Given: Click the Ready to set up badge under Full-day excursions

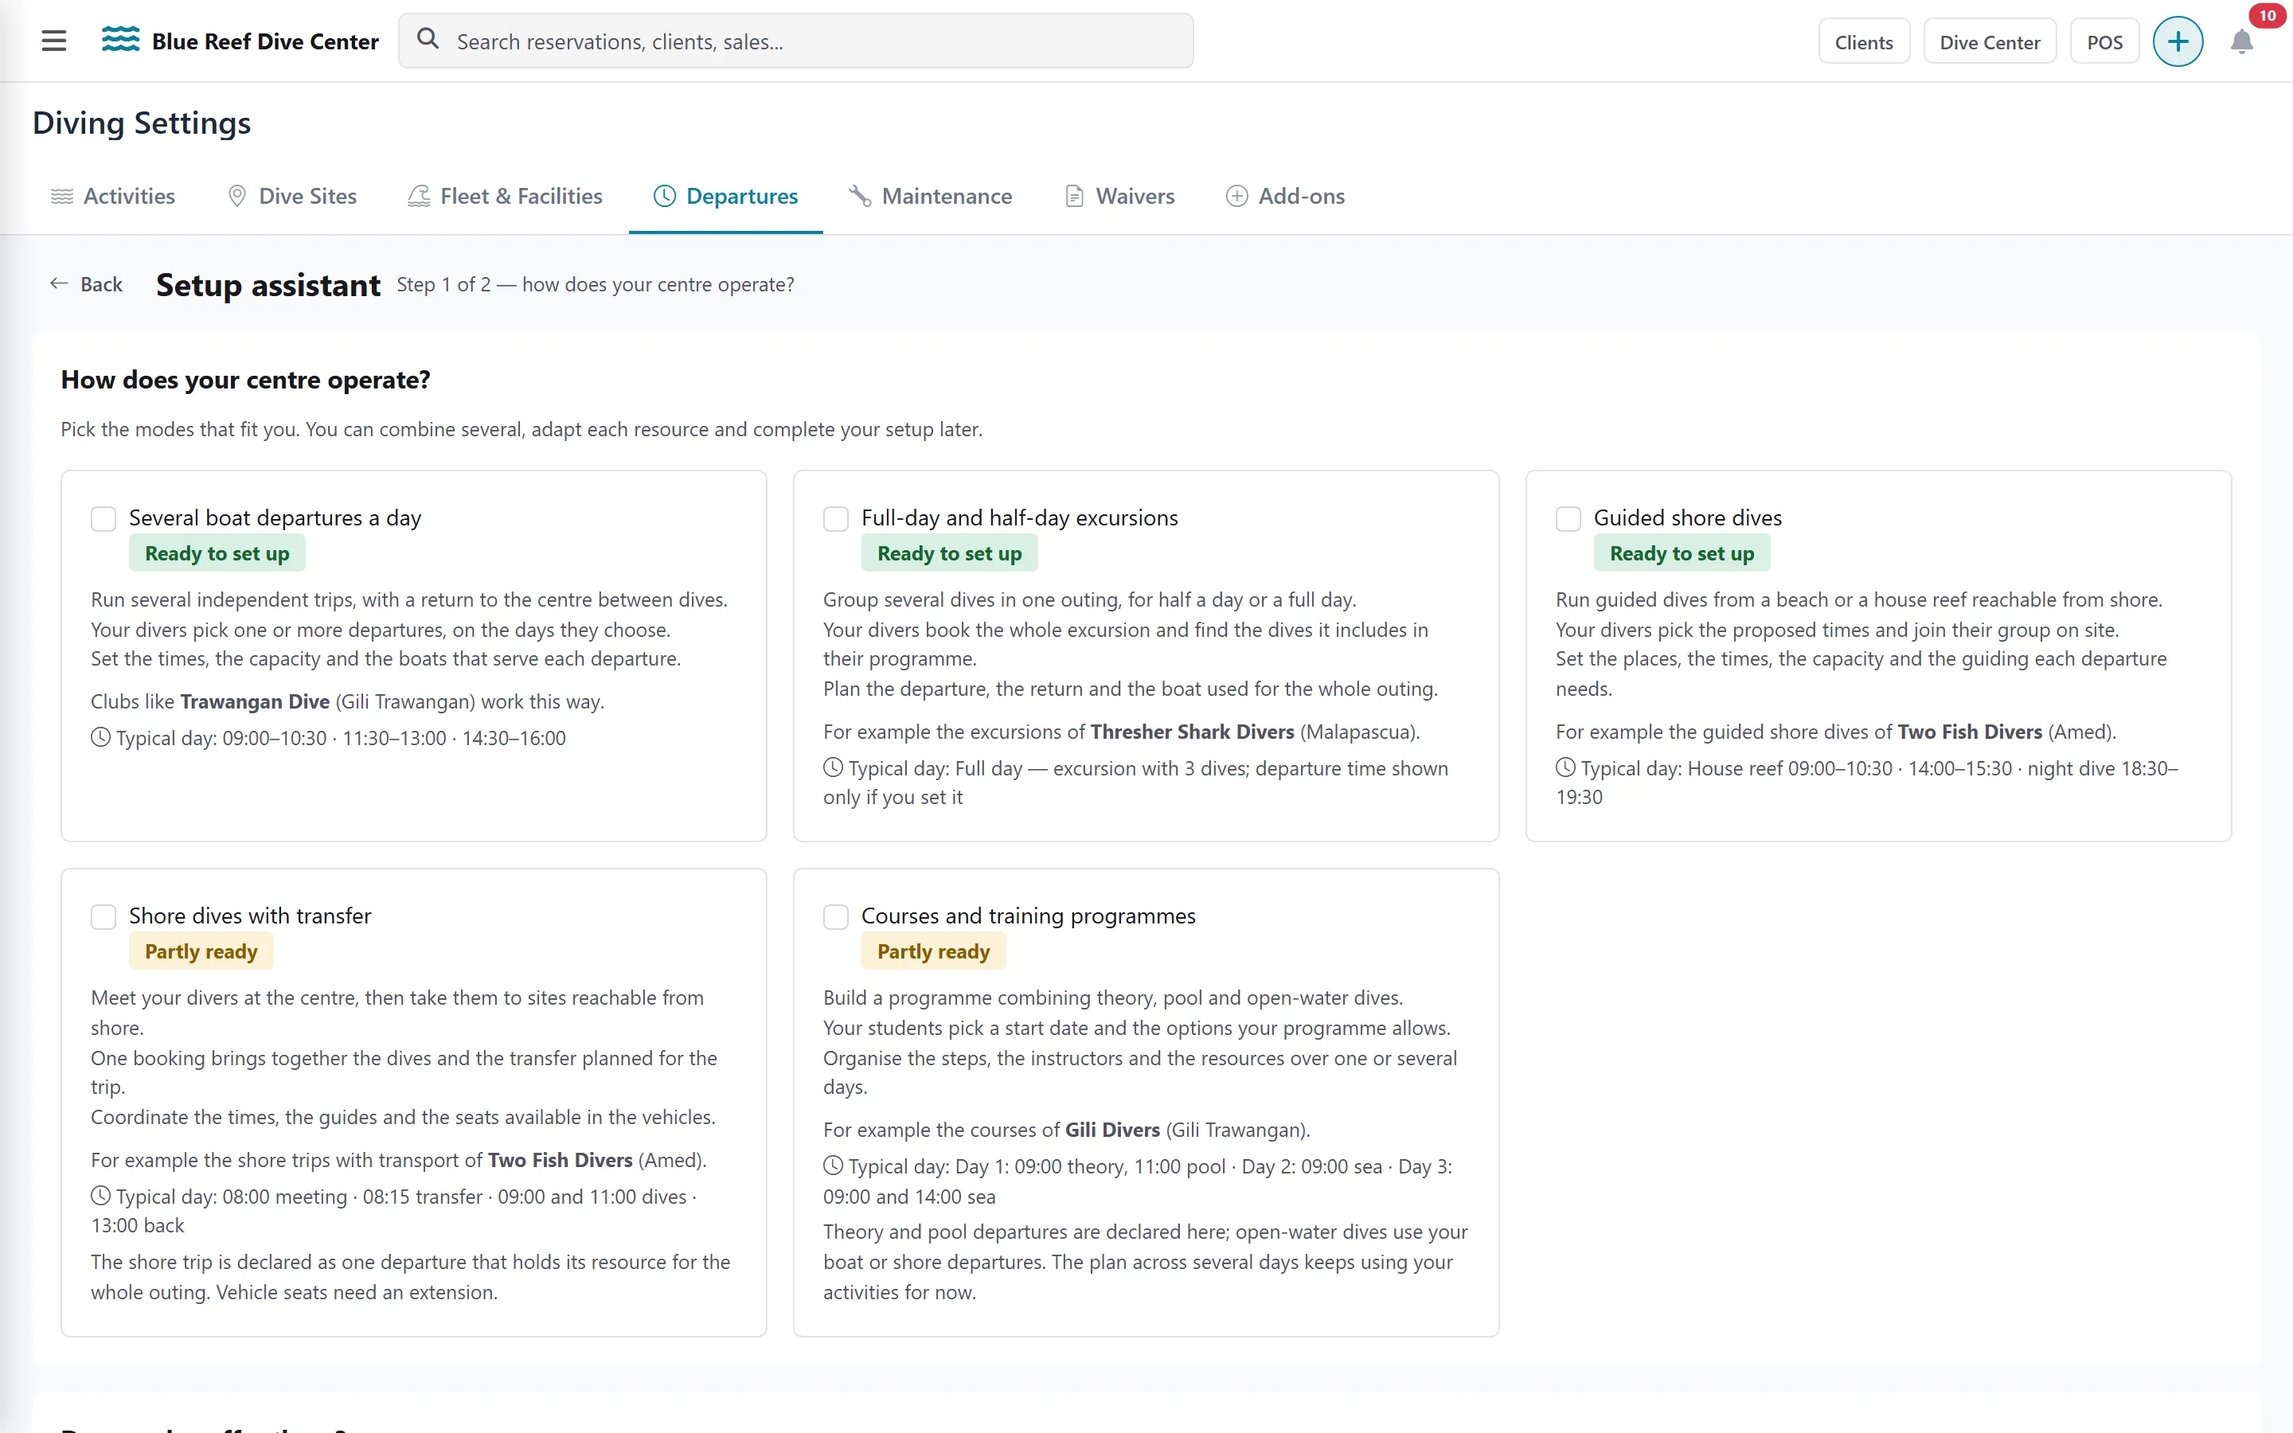Looking at the screenshot, I should [x=949, y=553].
